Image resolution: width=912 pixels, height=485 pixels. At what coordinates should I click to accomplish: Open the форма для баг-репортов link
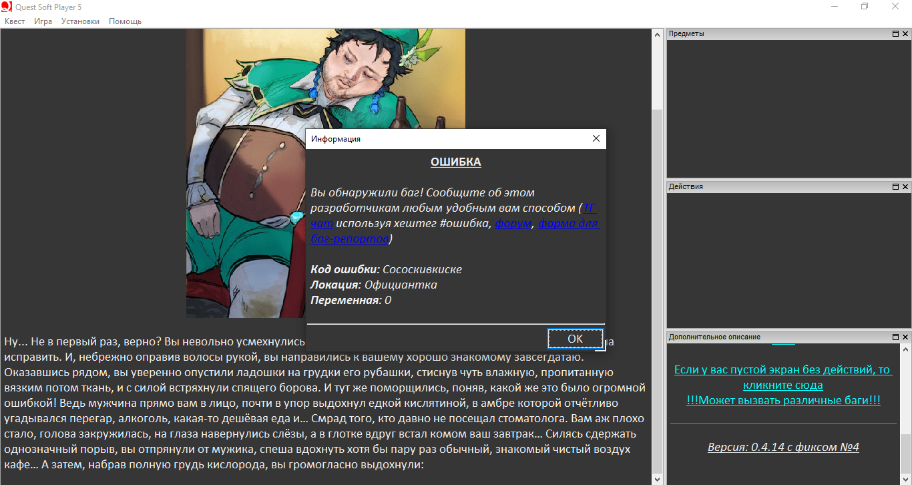tap(455, 230)
